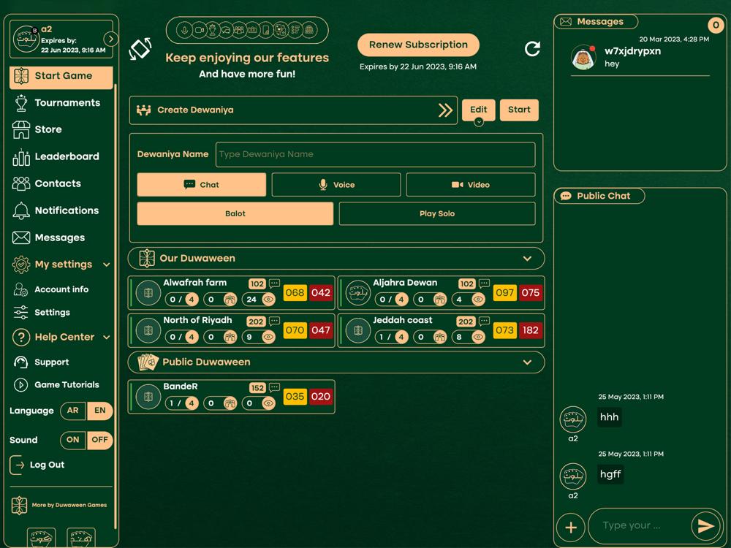Select Start Game in the sidebar
Screen dimensions: 731x548
[61, 77]
